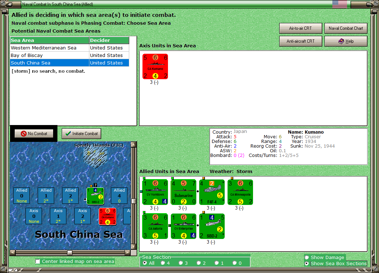This screenshot has width=379, height=273.
Task: Click the Decider column header
Action: [109, 40]
